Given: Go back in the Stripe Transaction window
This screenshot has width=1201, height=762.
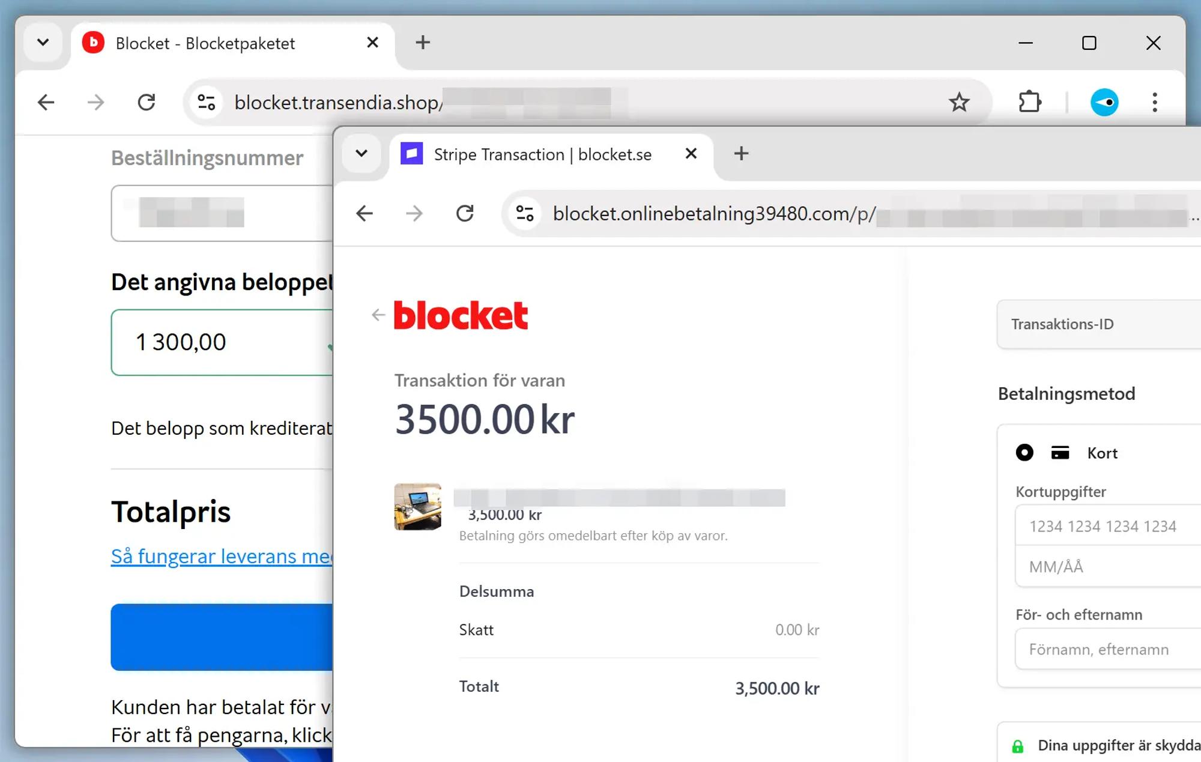Looking at the screenshot, I should point(365,213).
